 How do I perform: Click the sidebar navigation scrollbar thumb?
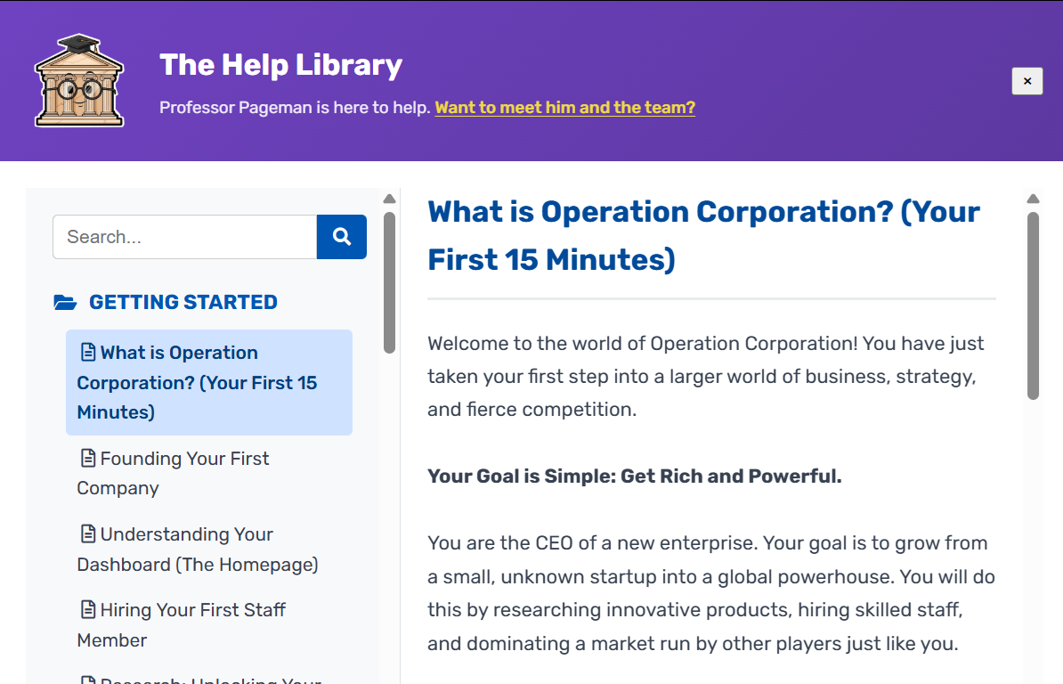tap(389, 281)
